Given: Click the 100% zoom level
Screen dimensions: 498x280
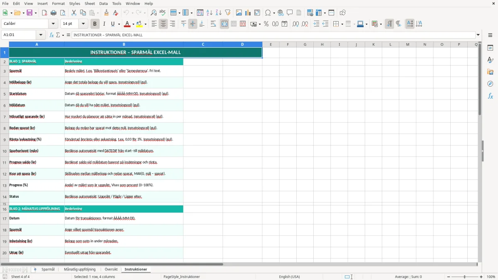Looking at the screenshot, I should (x=491, y=277).
